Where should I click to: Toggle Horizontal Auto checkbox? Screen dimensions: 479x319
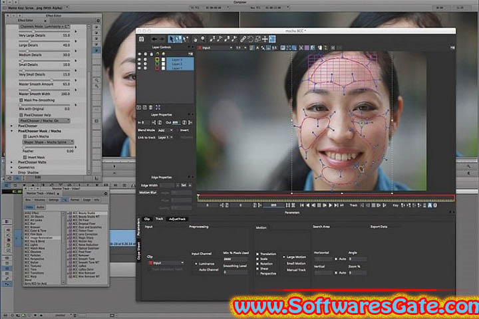point(336,259)
